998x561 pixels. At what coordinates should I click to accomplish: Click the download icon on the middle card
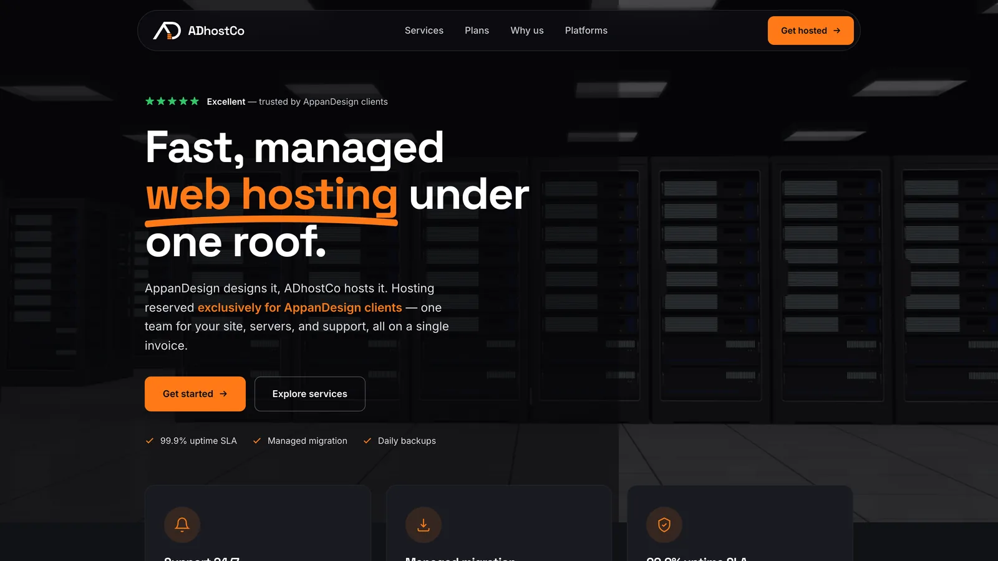(x=424, y=525)
